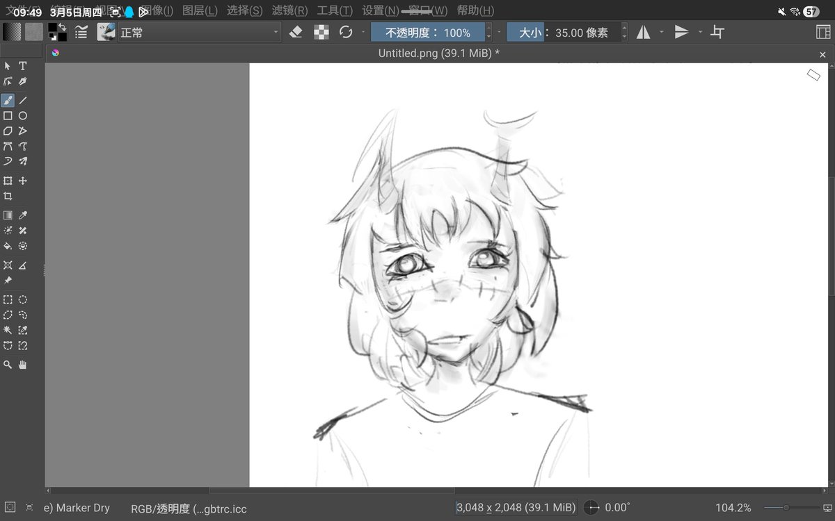Image resolution: width=835 pixels, height=521 pixels.
Task: Select the Polygonal Selection tool
Action: (x=8, y=315)
